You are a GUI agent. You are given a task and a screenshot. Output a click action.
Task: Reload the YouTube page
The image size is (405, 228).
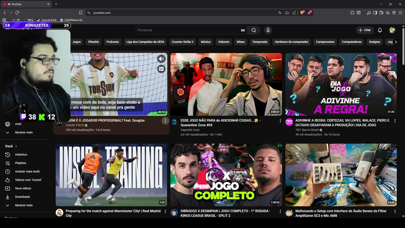coord(17,13)
